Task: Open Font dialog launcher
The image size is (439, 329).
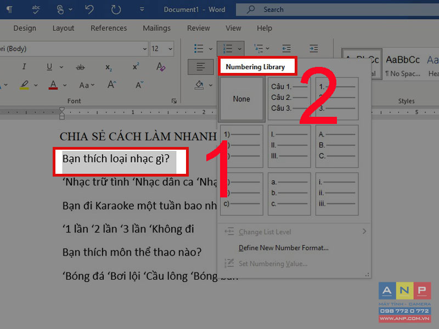Action: 174,101
